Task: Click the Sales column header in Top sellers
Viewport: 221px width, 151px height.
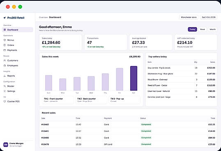Action: pos(212,62)
